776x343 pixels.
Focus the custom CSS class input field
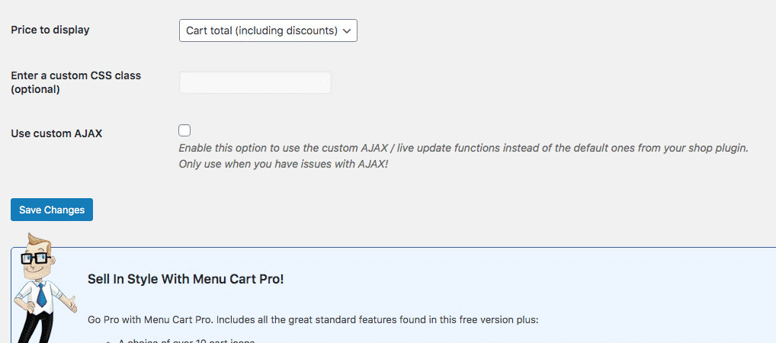[255, 82]
